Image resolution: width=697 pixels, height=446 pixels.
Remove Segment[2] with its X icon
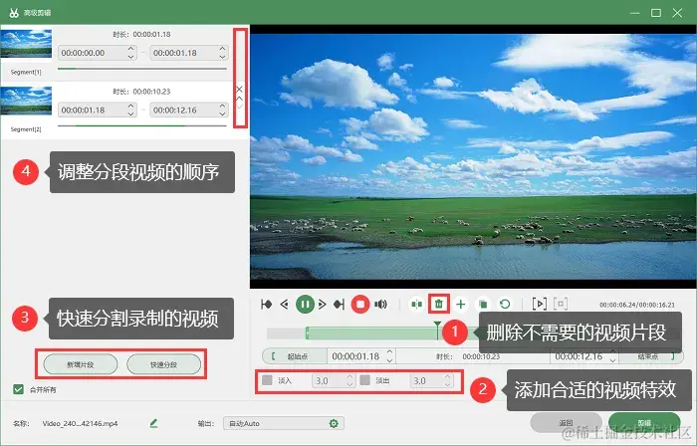(x=239, y=90)
